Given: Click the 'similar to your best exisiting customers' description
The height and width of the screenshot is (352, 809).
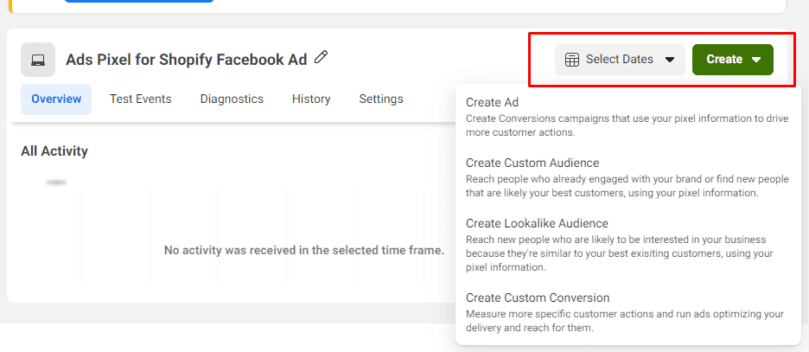Looking at the screenshot, I should [x=619, y=254].
